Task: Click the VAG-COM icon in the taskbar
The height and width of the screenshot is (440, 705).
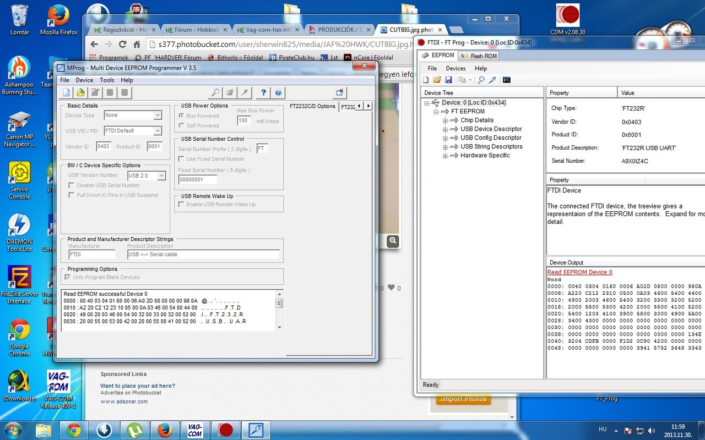Action: click(x=195, y=430)
